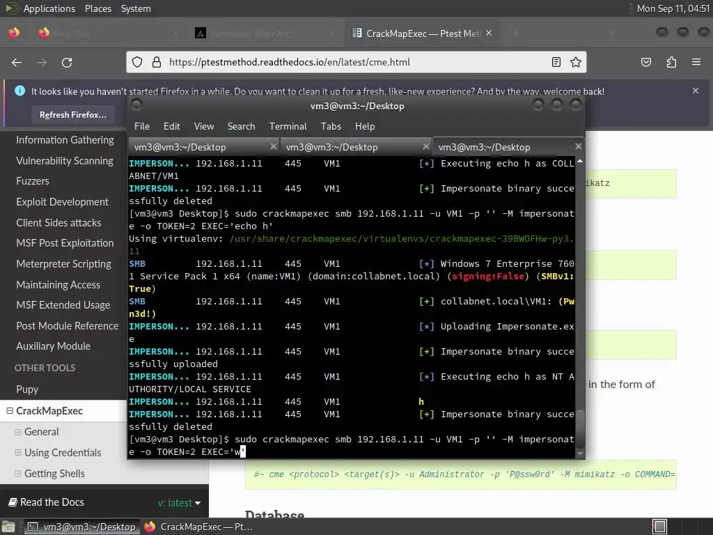713x535 pixels.
Task: Open the Pupy sidebar link
Action: [27, 389]
